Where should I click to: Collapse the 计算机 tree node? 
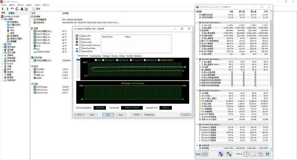(x=3, y=19)
